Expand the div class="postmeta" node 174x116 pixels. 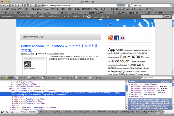(13, 99)
